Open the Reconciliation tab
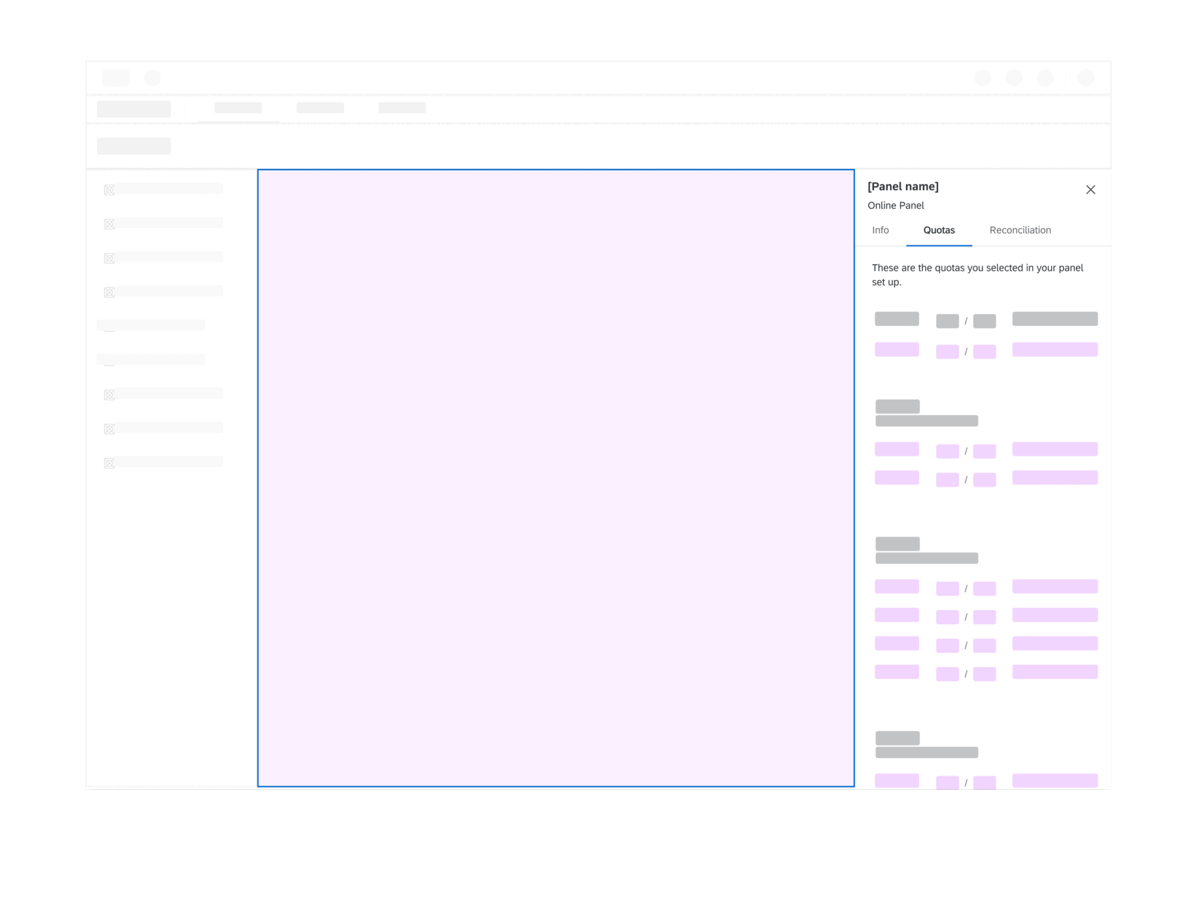The height and width of the screenshot is (900, 1197). coord(1020,230)
